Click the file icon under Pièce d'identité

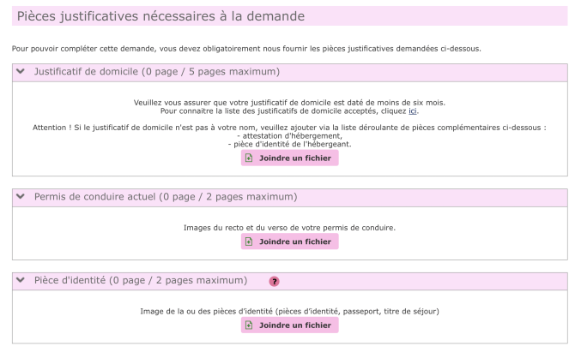250,325
